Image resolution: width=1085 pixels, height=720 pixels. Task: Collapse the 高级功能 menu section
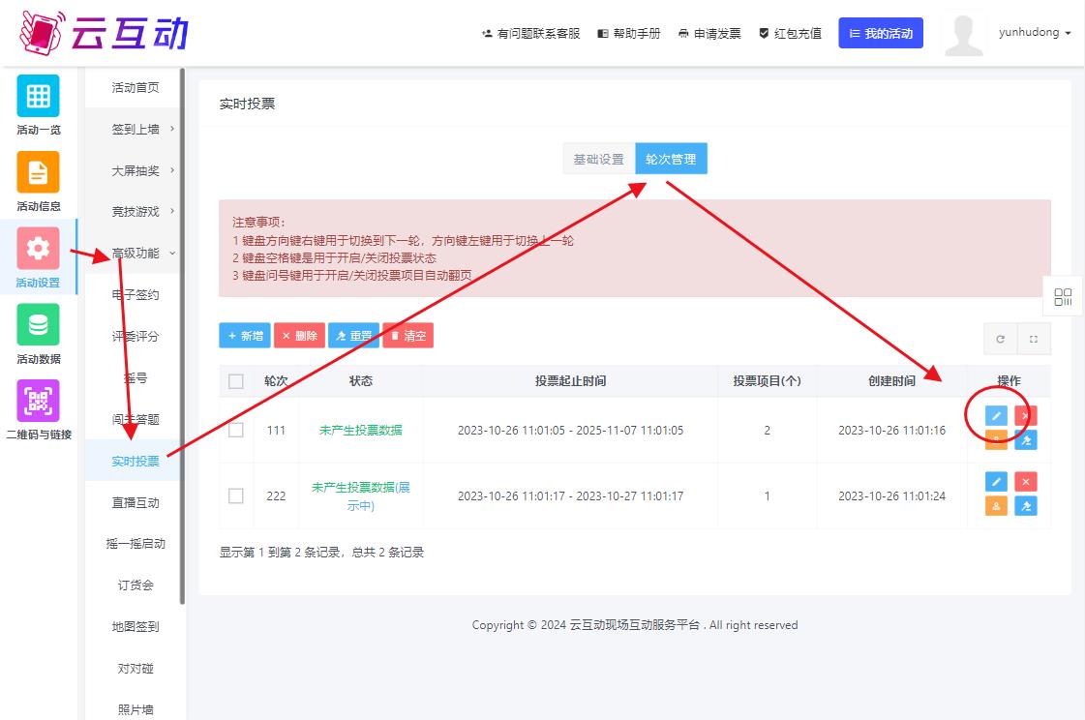tap(136, 253)
